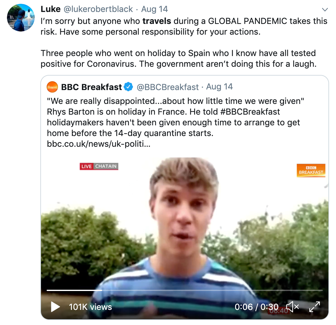
Task: Play the video with the play button
Action: (55, 307)
